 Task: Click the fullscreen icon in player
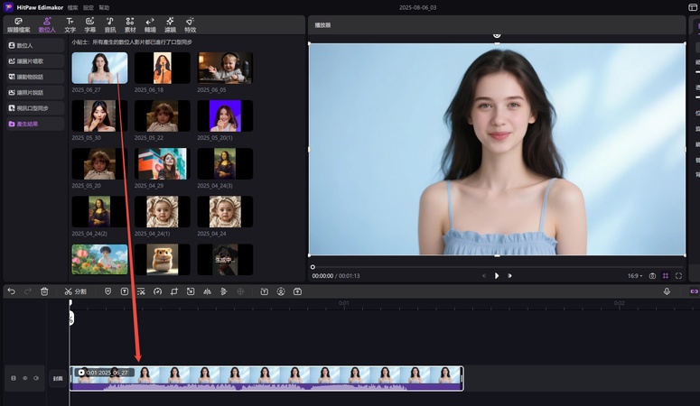pos(678,276)
